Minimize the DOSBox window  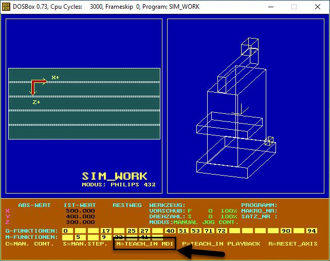[x=271, y=7]
